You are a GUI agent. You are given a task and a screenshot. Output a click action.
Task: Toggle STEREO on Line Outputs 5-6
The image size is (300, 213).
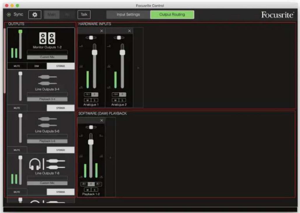point(61,150)
